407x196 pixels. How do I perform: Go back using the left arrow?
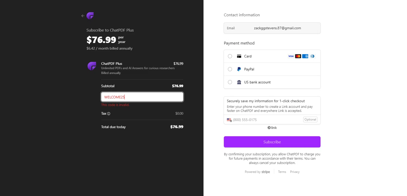point(83,16)
